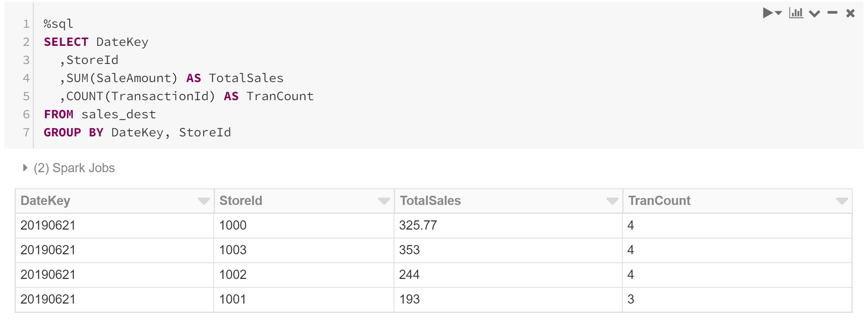Open the StoreId column dropdown arrow
865x324 pixels.
(x=384, y=201)
